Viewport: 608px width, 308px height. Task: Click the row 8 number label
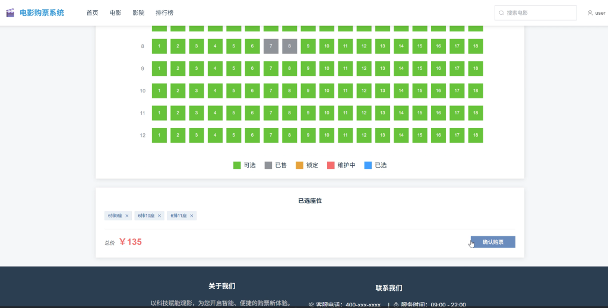[x=142, y=46]
